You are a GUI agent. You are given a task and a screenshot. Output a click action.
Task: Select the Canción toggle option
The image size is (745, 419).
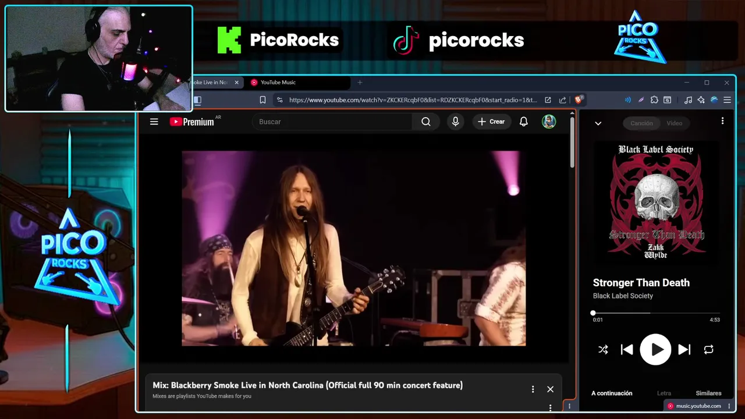coord(641,123)
